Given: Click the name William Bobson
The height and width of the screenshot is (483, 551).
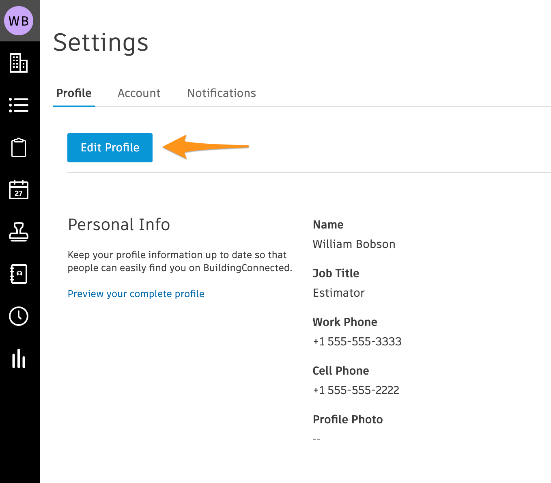Looking at the screenshot, I should tap(354, 244).
